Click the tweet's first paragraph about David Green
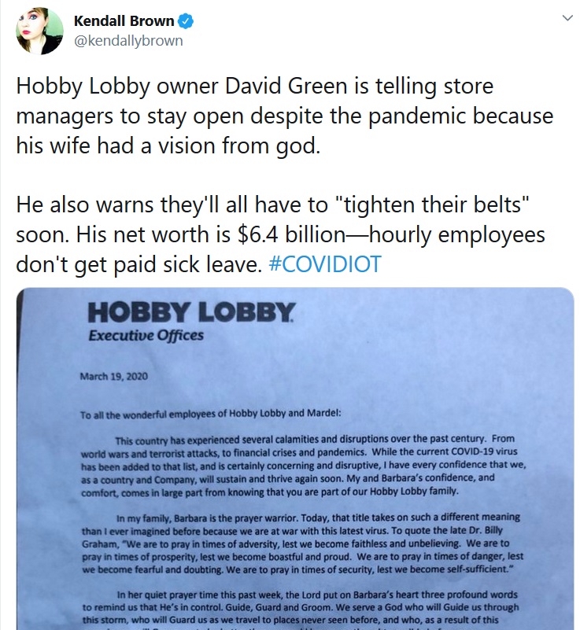The height and width of the screenshot is (630, 580). (x=285, y=116)
